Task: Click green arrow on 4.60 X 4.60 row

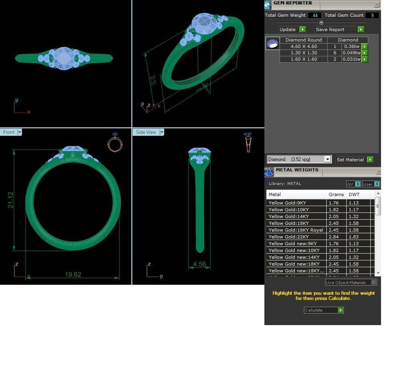Action: (x=365, y=46)
